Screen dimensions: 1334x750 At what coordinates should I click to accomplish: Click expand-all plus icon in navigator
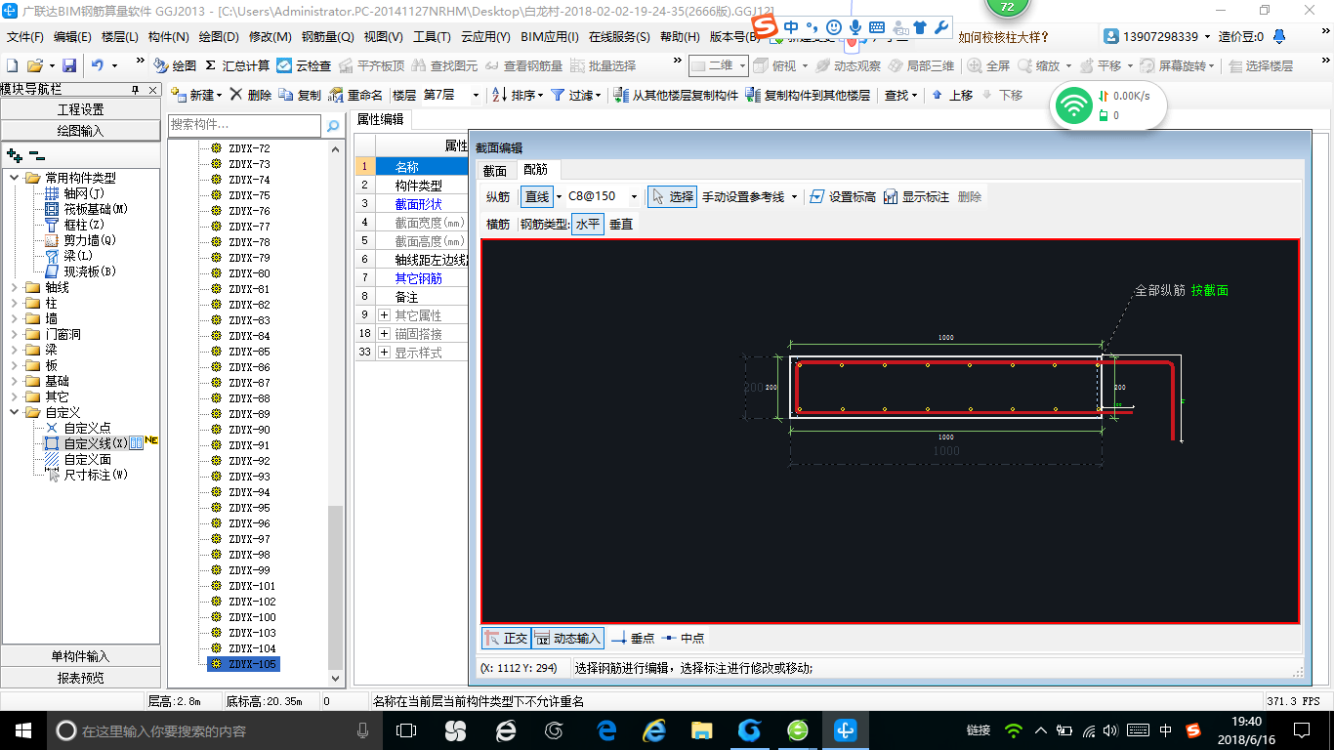pos(14,155)
